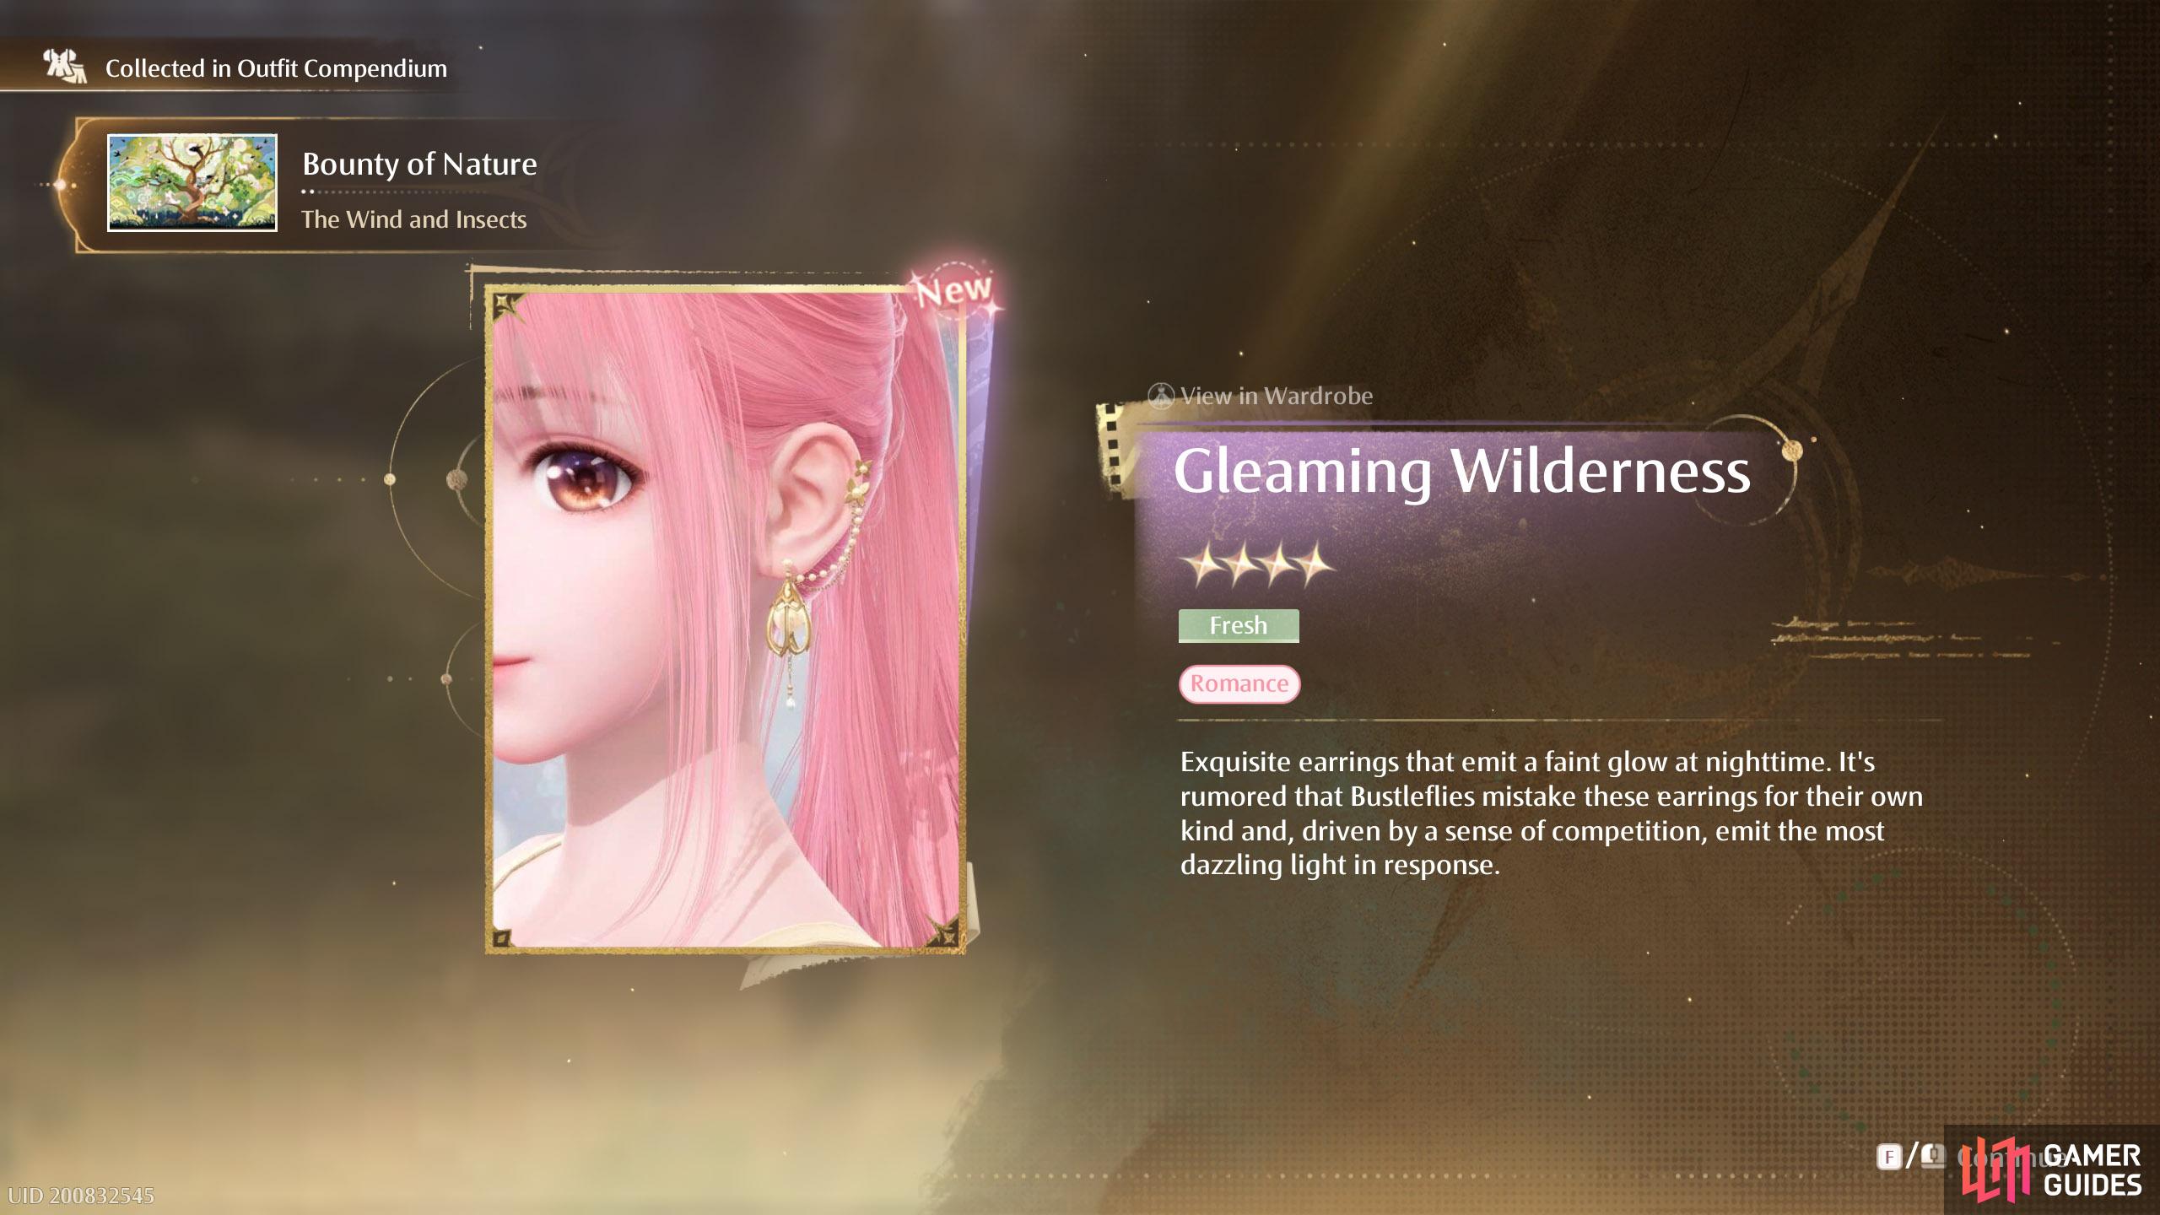Open the Bounty of Nature outfit thumbnail
The width and height of the screenshot is (2160, 1215).
[192, 183]
